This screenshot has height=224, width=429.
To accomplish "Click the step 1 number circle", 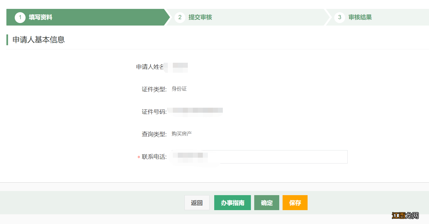I will click(x=20, y=17).
